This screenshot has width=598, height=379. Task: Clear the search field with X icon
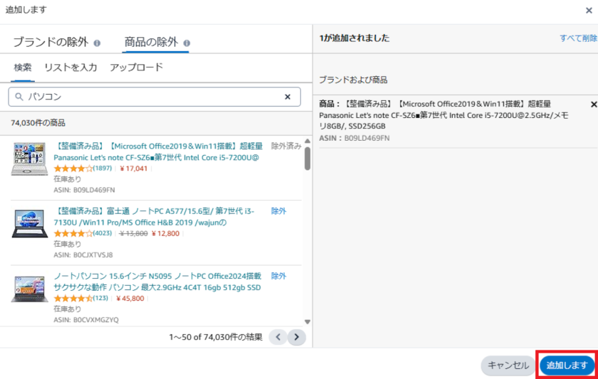coord(288,97)
